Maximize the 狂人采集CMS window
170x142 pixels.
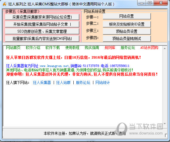point(150,3)
